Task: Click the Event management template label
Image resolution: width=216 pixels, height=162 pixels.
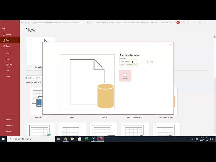Action: pos(135,117)
